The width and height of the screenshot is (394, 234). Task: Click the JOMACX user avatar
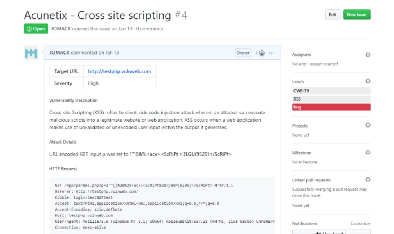[31, 53]
